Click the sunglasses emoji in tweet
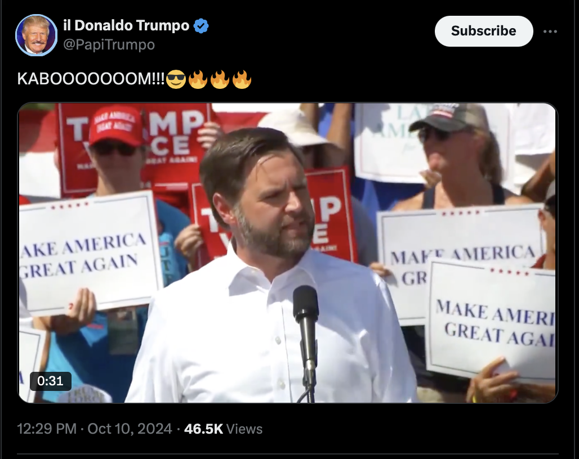This screenshot has height=459, width=579. coord(176,79)
